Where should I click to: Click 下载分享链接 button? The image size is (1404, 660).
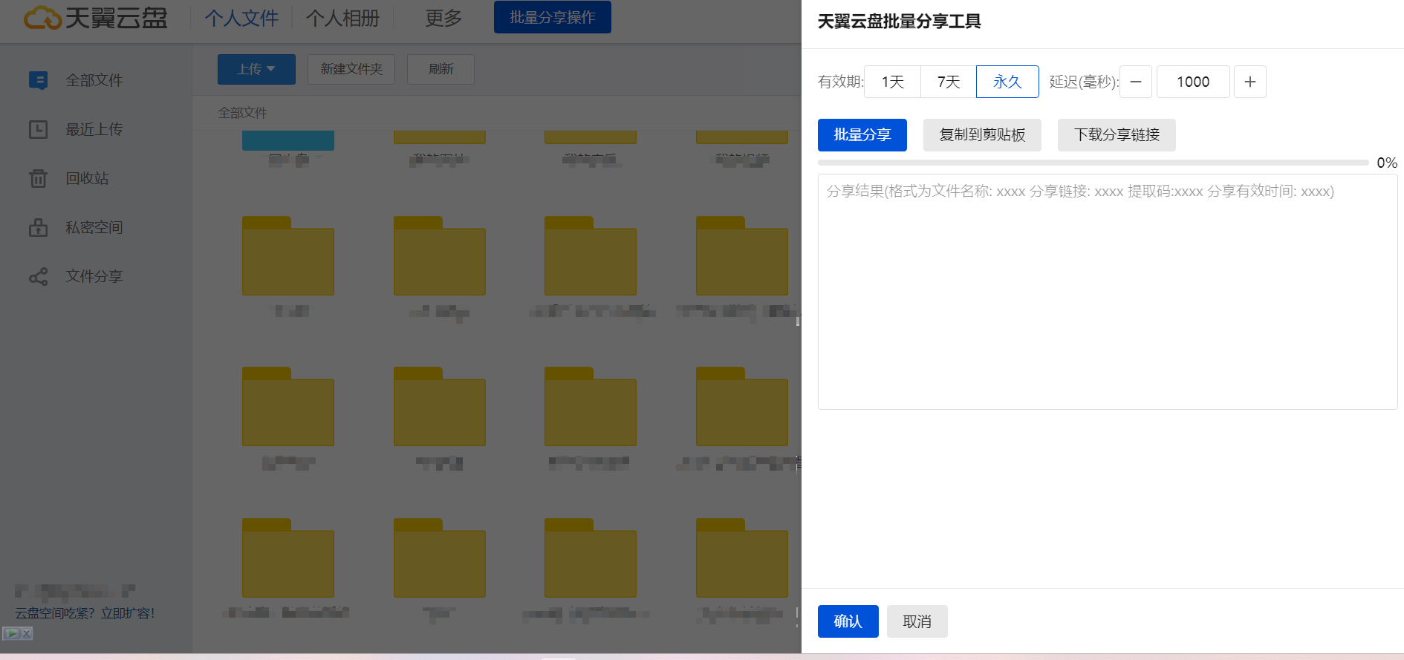pyautogui.click(x=1117, y=135)
